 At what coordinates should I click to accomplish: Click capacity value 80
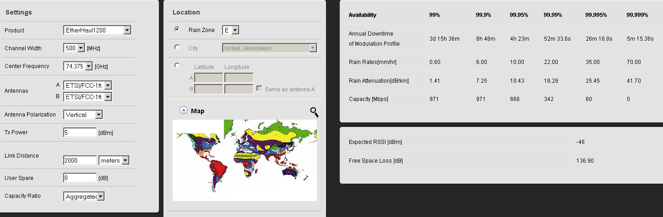pyautogui.click(x=589, y=99)
